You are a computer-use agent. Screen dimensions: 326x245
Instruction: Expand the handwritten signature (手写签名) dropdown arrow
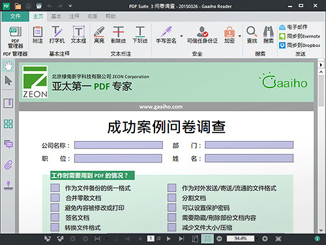click(181, 36)
